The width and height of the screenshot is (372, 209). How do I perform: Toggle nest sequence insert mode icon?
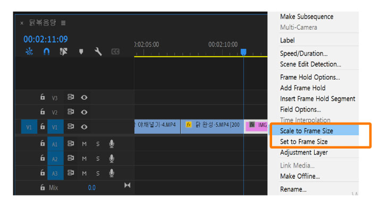(29, 51)
